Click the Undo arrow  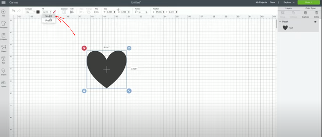point(14,11)
